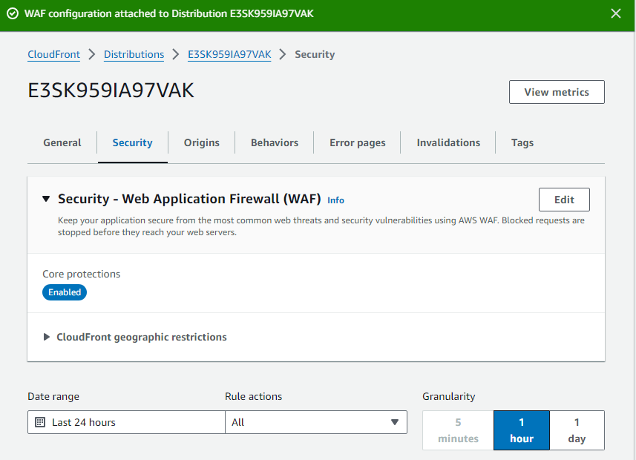
Task: Click the breadcrumb chevron after CloudFront
Action: click(92, 54)
